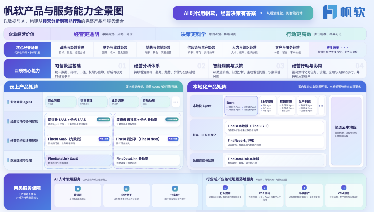This screenshot has height=212, width=374.
Task: Click number 2 badge above FDE 落地
Action: point(265,188)
